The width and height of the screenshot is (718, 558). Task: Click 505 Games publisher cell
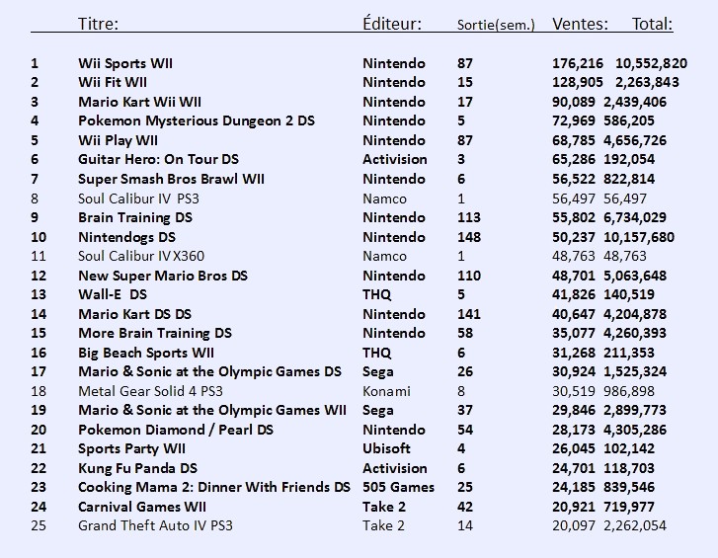(398, 487)
